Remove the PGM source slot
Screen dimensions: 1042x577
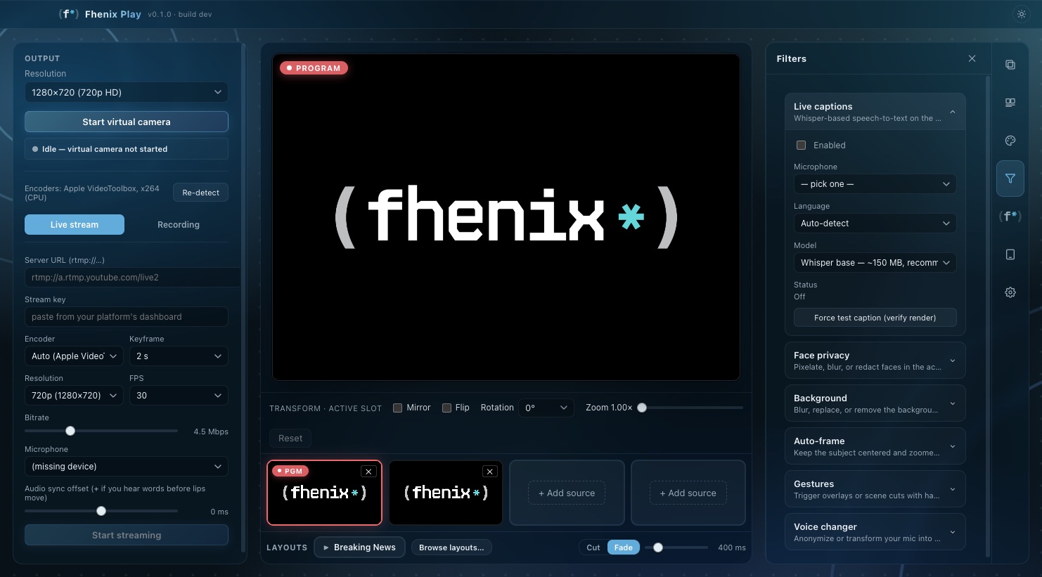(368, 472)
